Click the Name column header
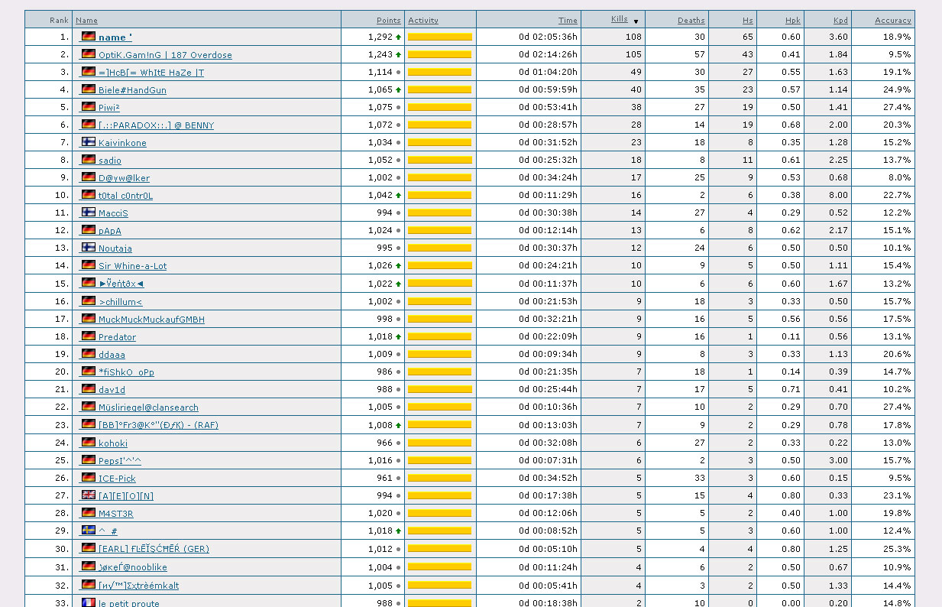The width and height of the screenshot is (942, 607). click(x=86, y=20)
